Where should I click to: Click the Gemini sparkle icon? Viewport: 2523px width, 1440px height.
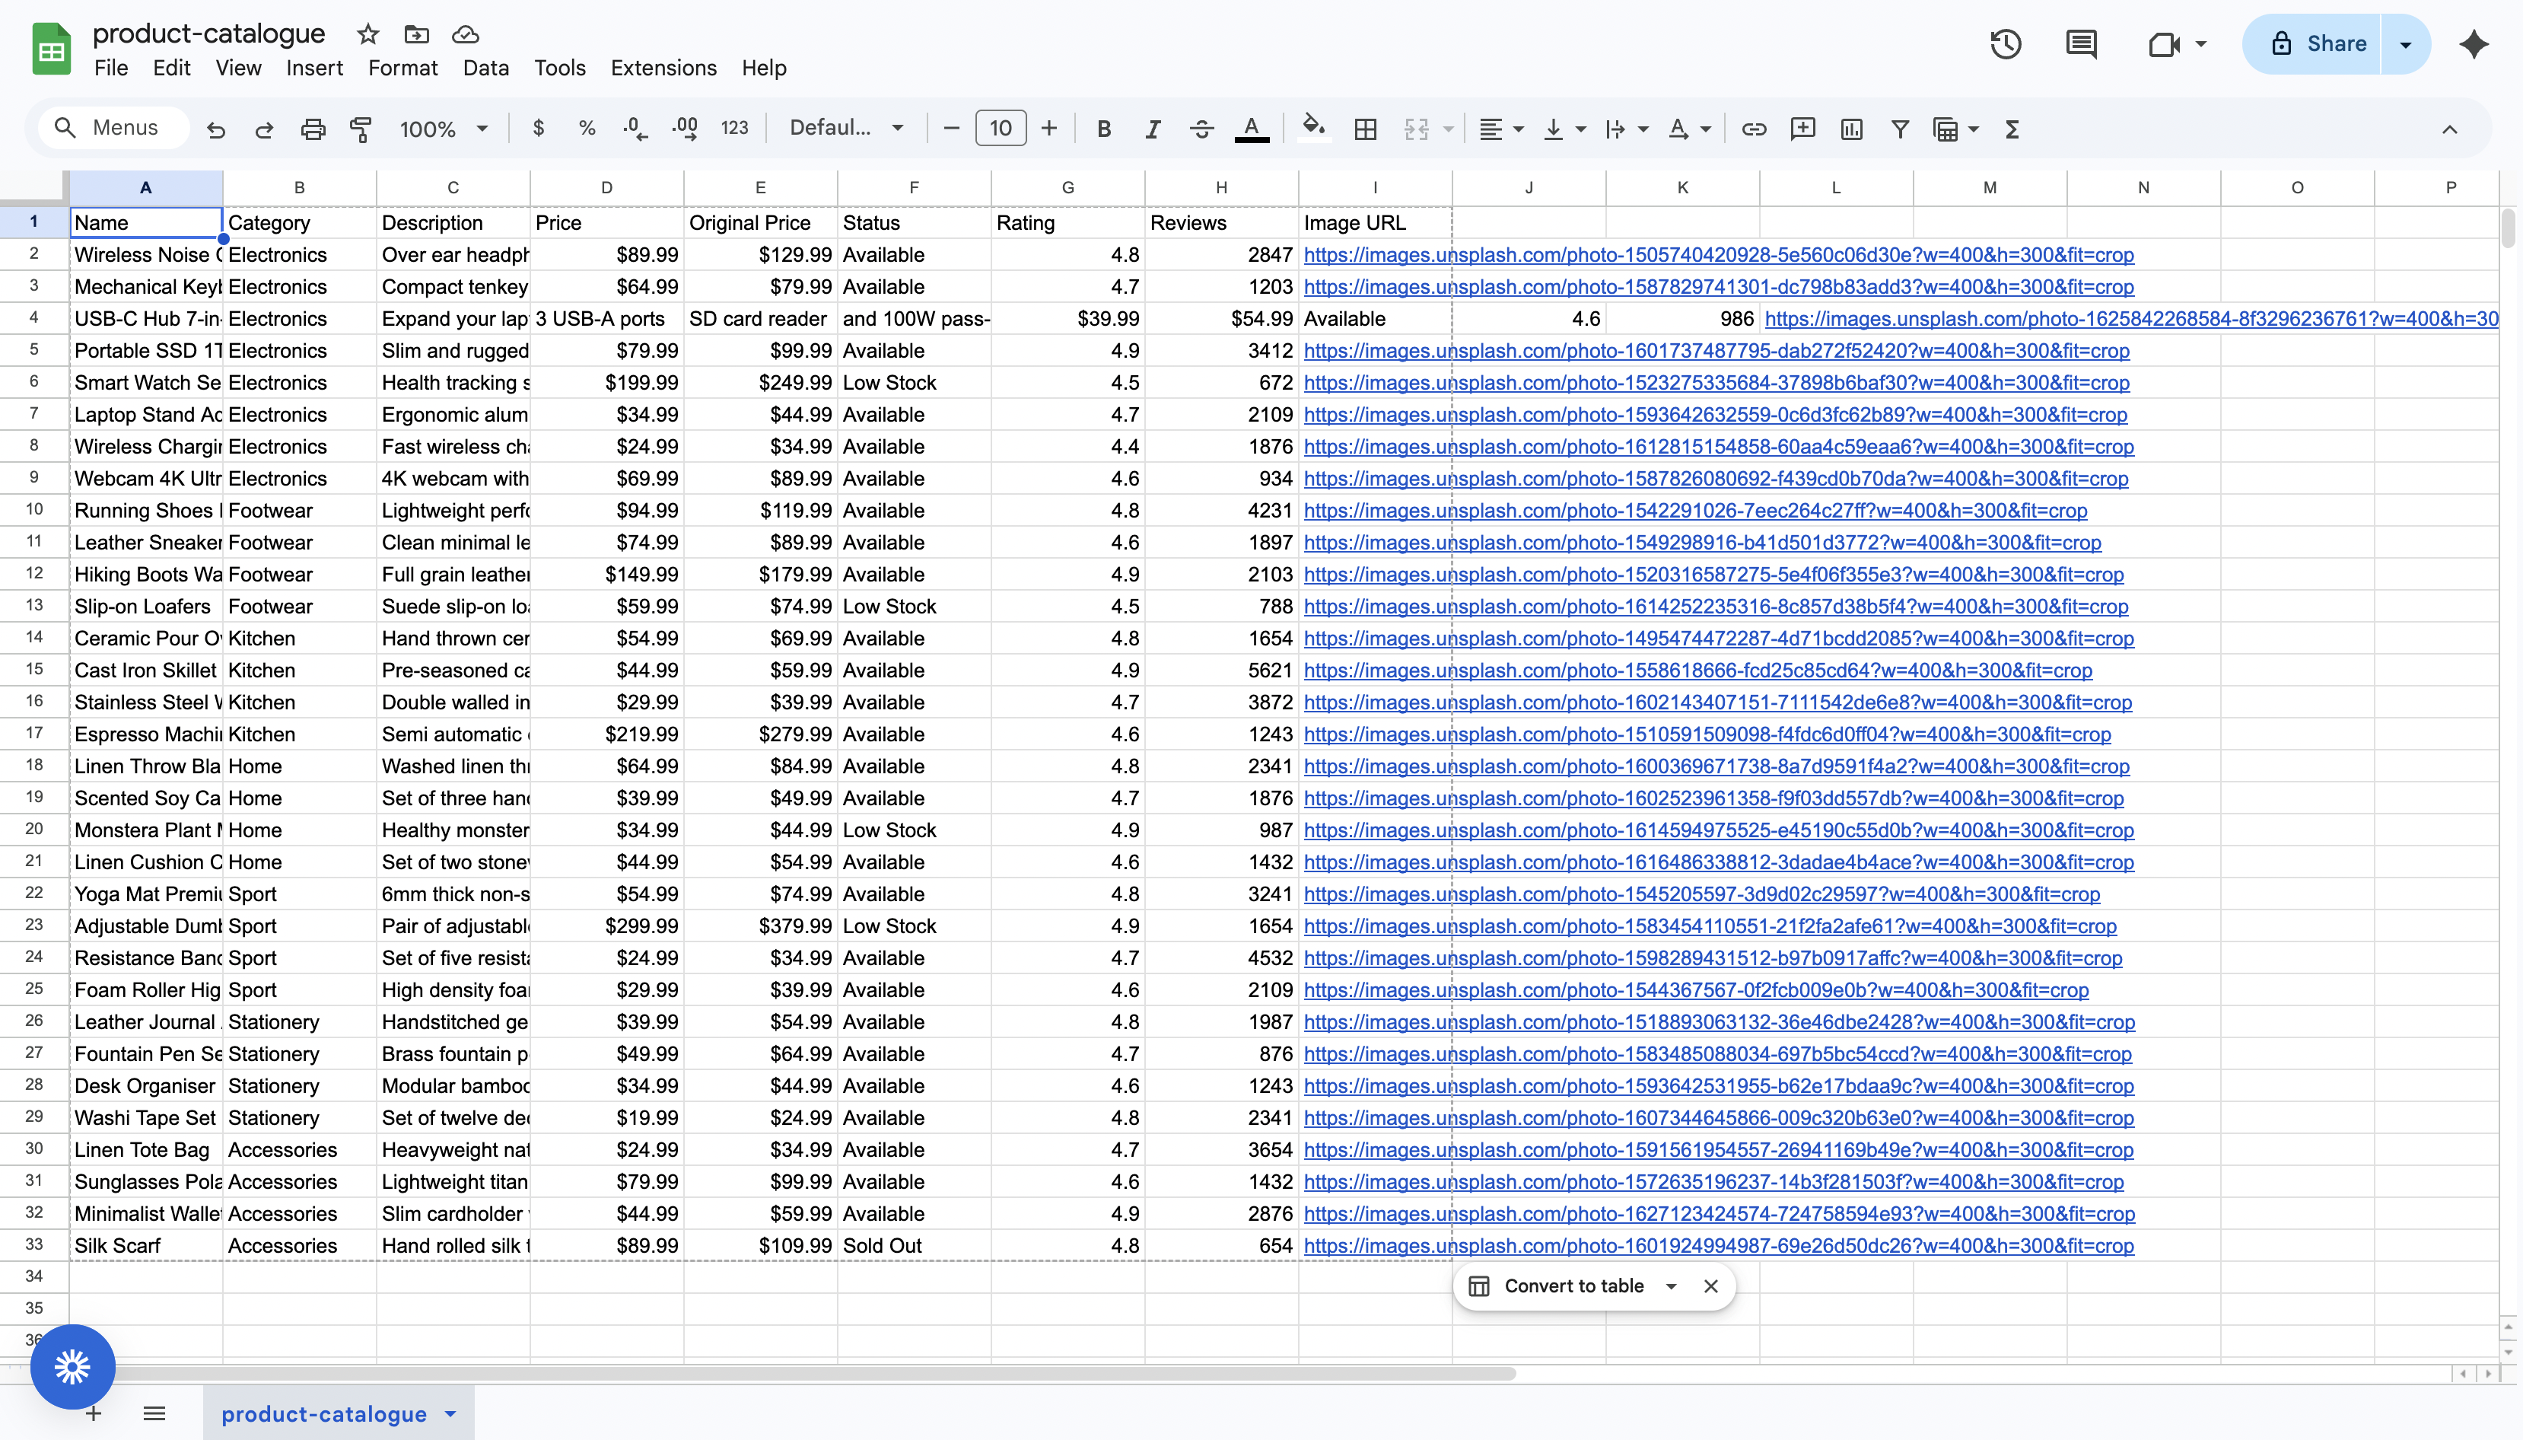point(2474,43)
